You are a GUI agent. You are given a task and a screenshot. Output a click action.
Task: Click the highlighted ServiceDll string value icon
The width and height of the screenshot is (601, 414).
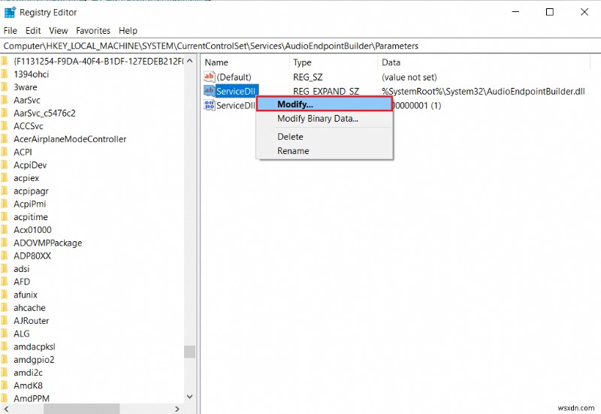pyautogui.click(x=210, y=91)
